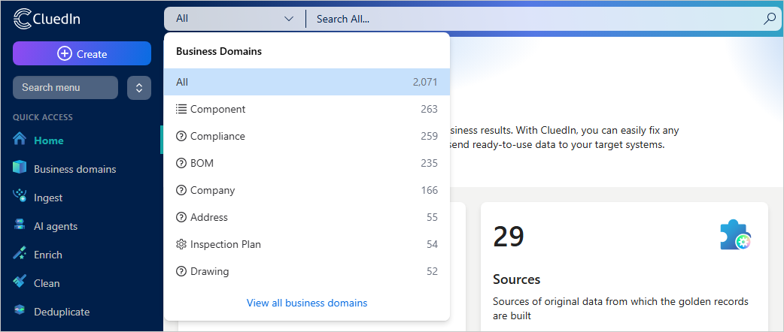The height and width of the screenshot is (332, 784).
Task: Focus the Search All input box
Action: [x=535, y=19]
